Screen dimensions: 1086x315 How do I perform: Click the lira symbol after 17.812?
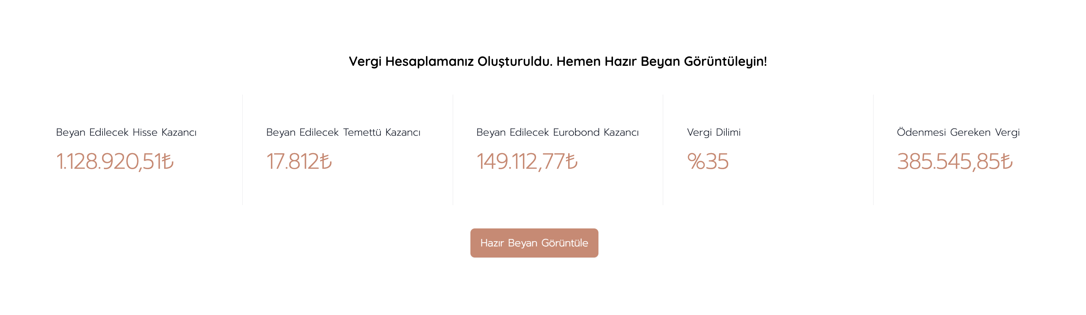tap(326, 162)
